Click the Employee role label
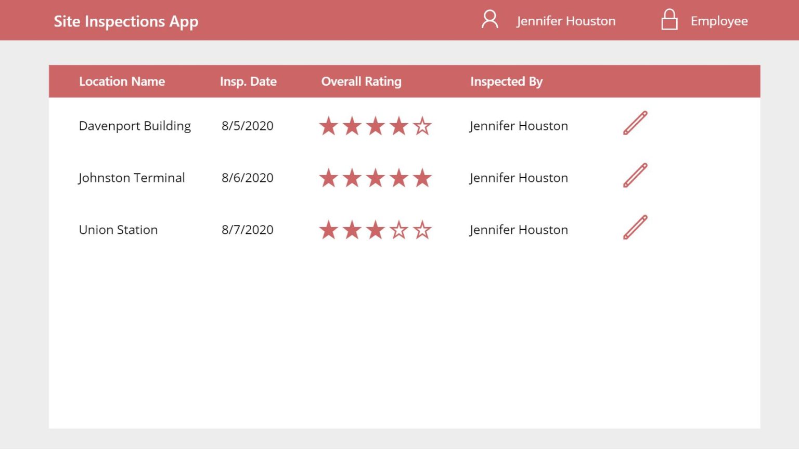The width and height of the screenshot is (799, 449). point(719,21)
